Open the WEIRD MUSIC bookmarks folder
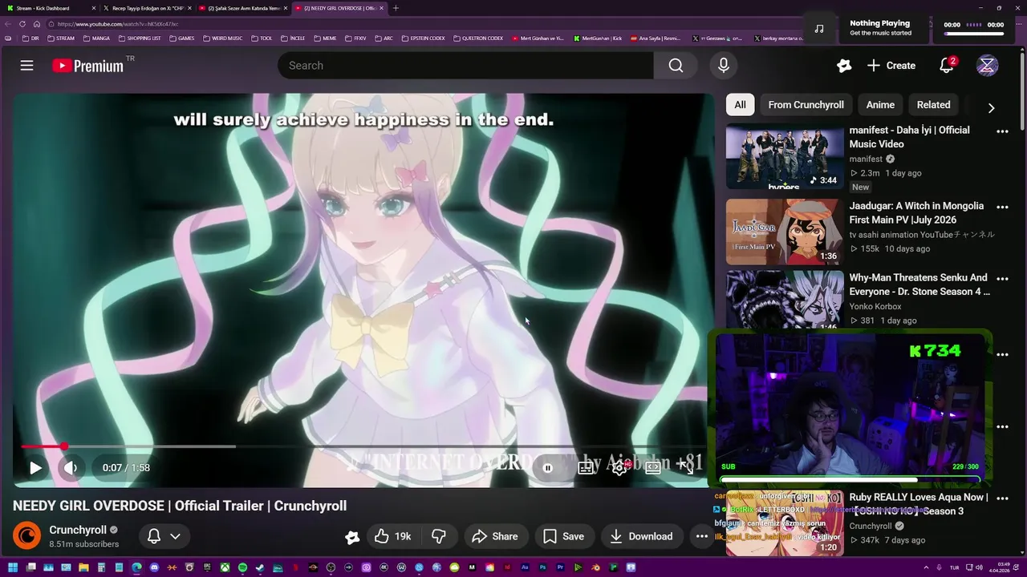The height and width of the screenshot is (577, 1027). (222, 38)
